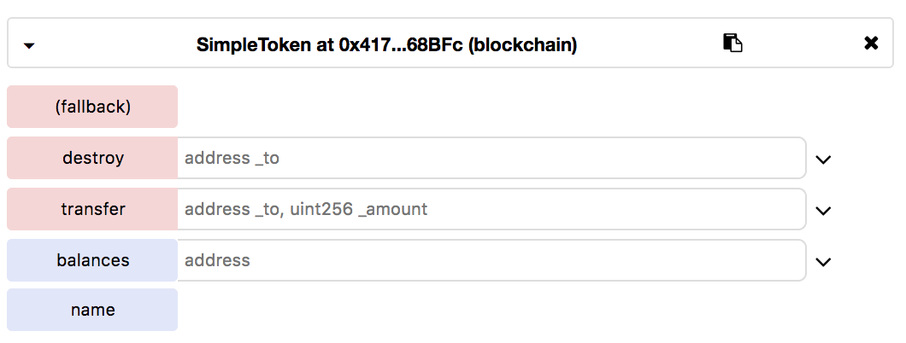Collapse the SimpleToken contract panel
Screen dimensions: 906x343
(x=29, y=45)
